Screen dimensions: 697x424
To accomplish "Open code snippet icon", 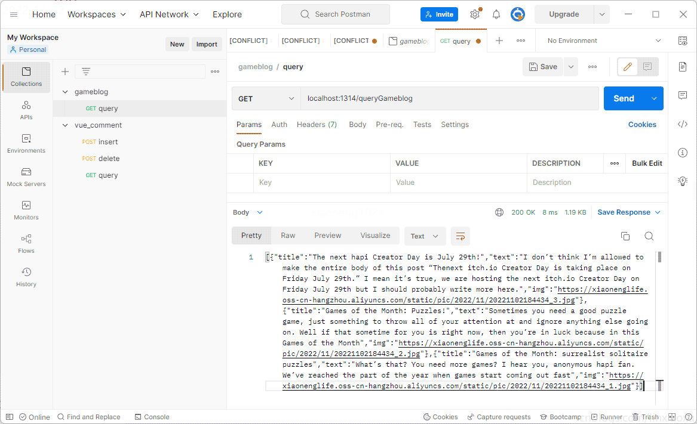I will point(683,124).
